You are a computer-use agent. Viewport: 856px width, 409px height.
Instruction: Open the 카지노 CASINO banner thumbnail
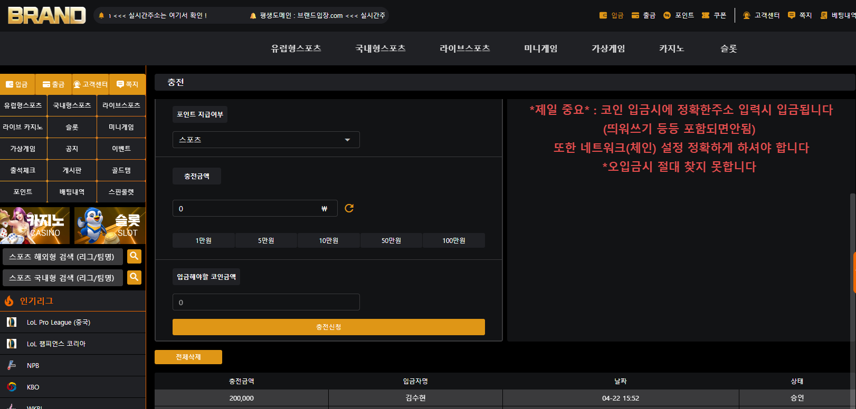(x=35, y=226)
